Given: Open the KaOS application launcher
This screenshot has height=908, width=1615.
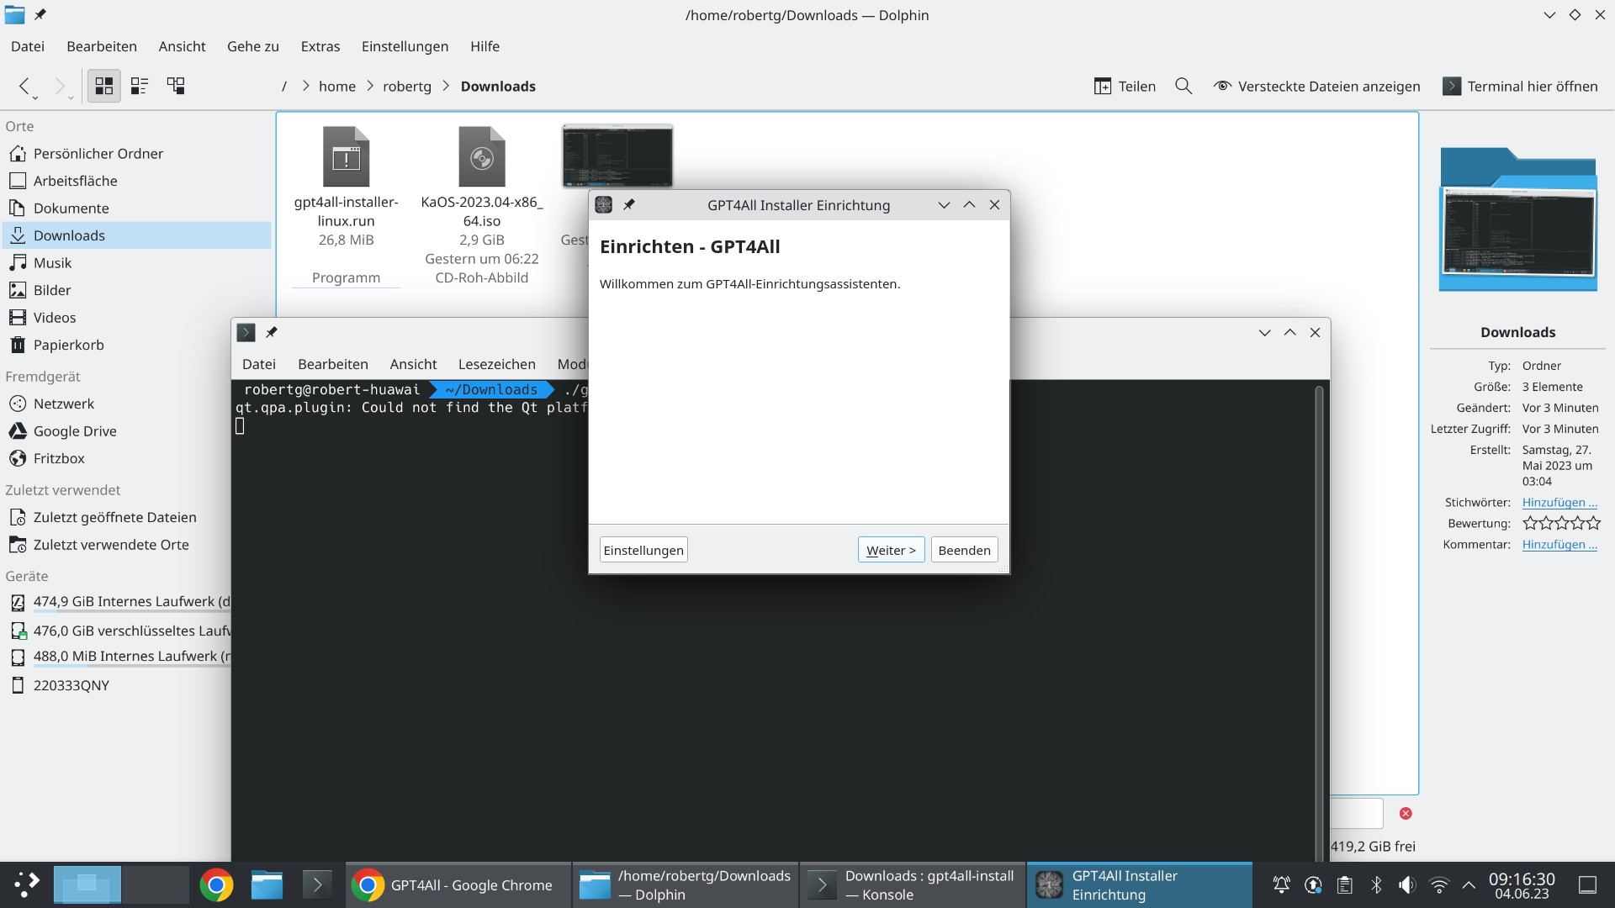Looking at the screenshot, I should pos(27,884).
